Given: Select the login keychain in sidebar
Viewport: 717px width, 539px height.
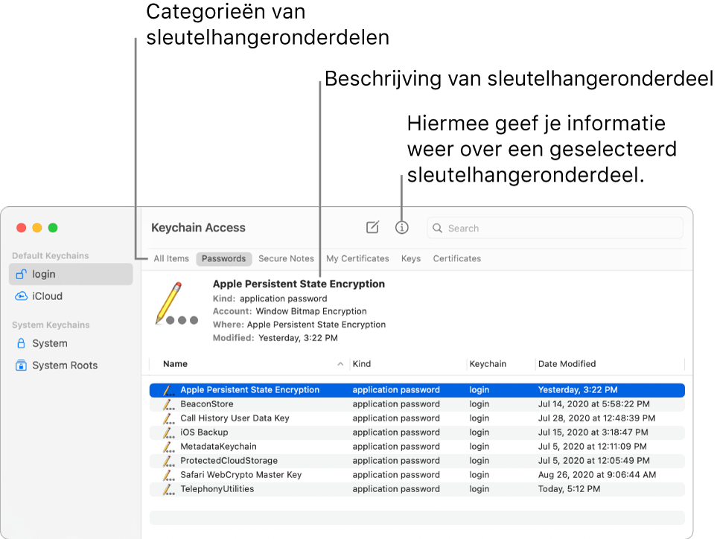Looking at the screenshot, I should point(71,274).
